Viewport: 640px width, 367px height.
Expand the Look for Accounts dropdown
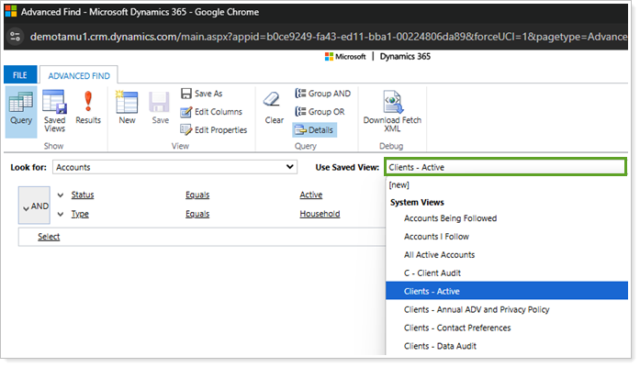click(290, 167)
